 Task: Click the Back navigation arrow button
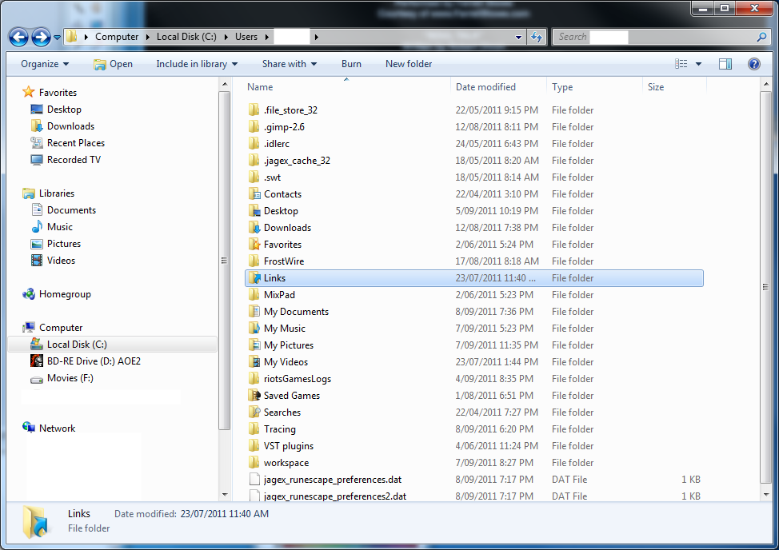[19, 37]
